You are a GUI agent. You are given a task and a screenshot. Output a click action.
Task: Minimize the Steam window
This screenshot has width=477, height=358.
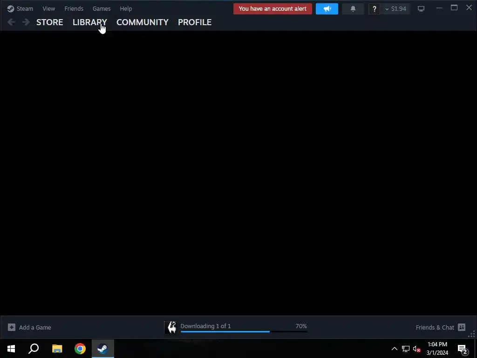tap(439, 8)
